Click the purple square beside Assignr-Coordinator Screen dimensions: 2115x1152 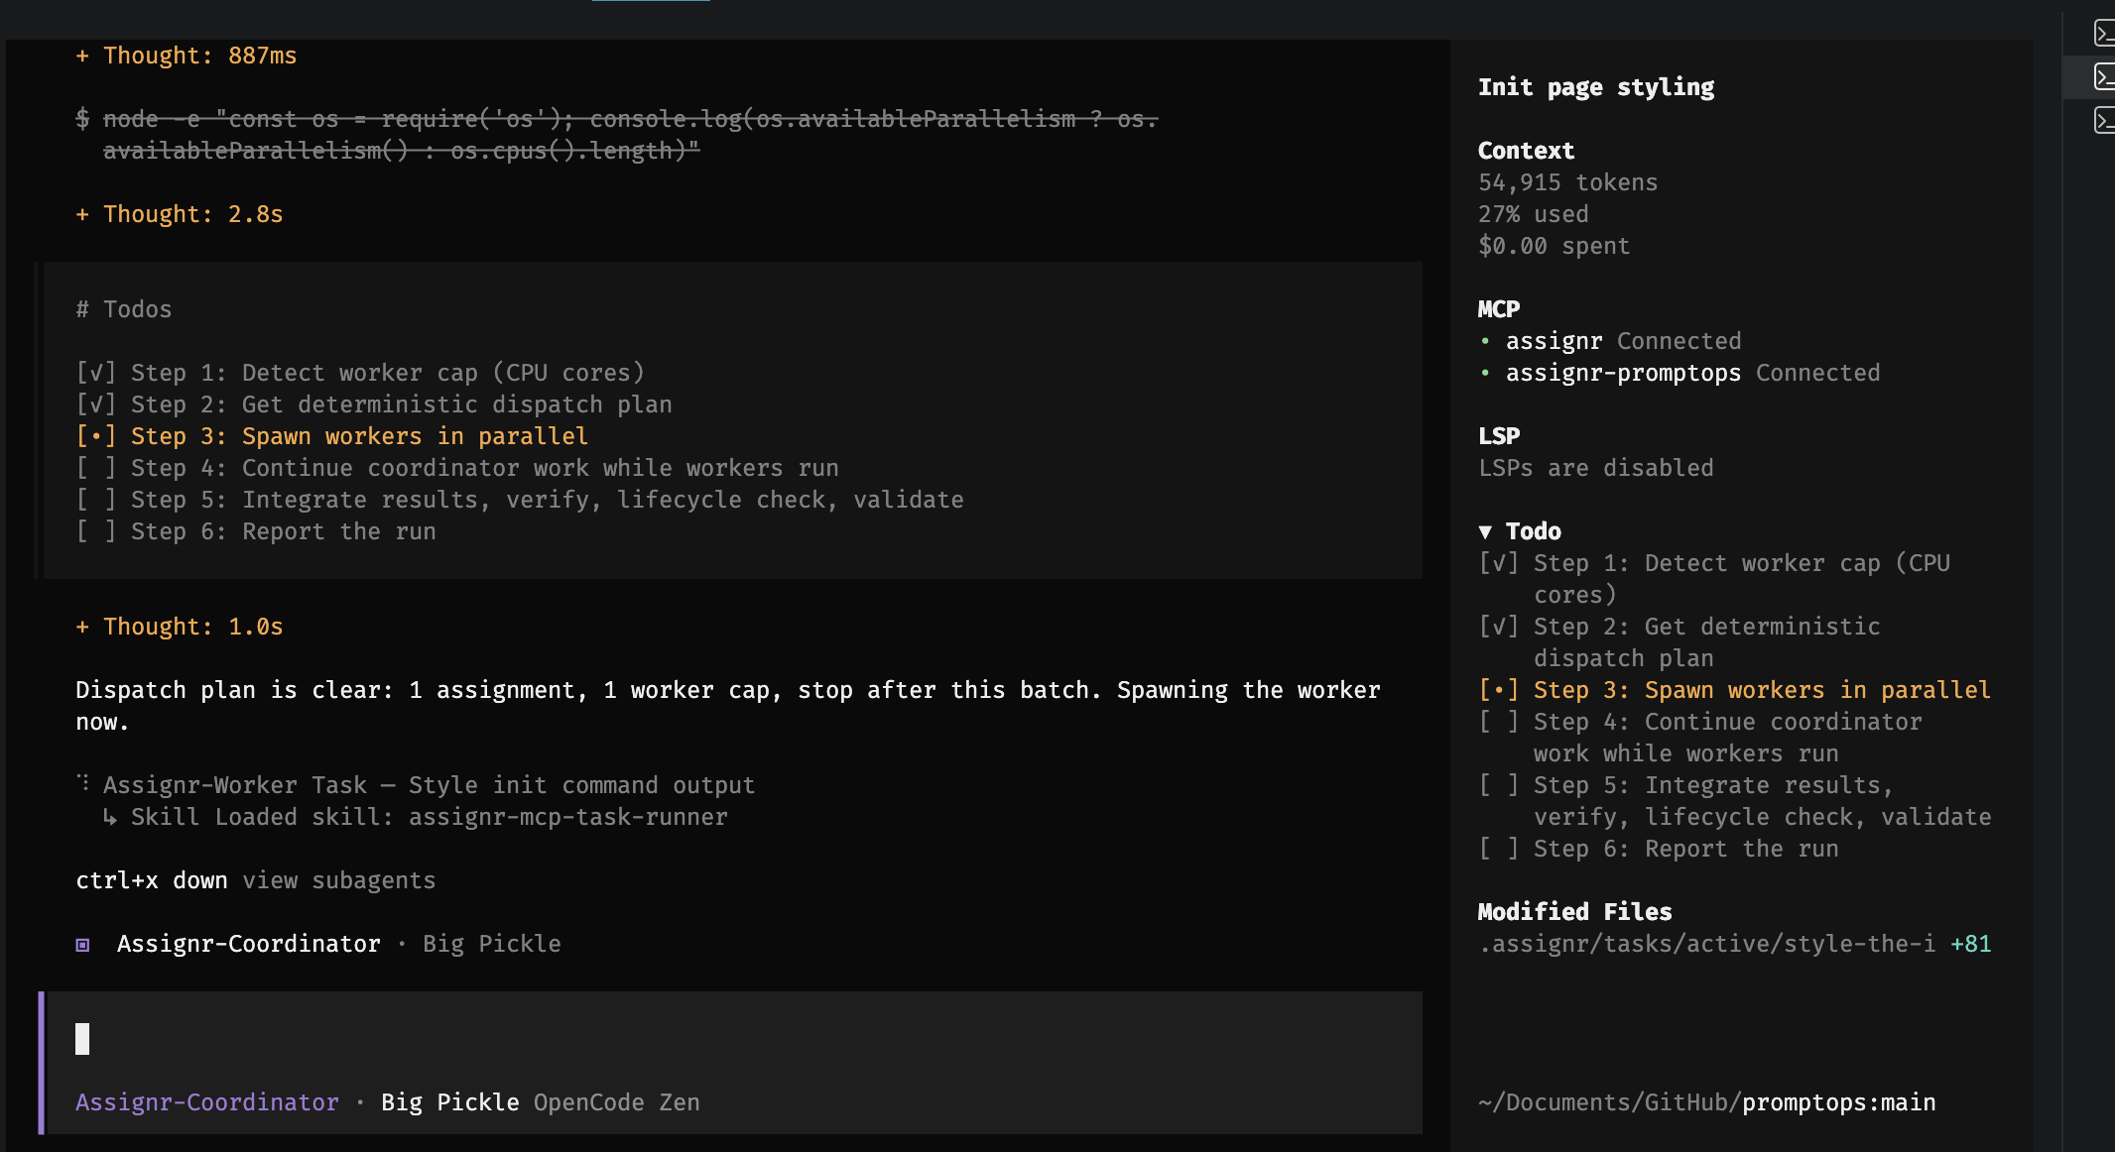tap(83, 945)
